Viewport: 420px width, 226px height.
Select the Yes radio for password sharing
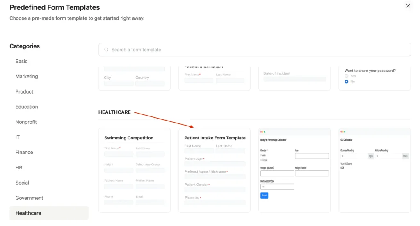(347, 76)
